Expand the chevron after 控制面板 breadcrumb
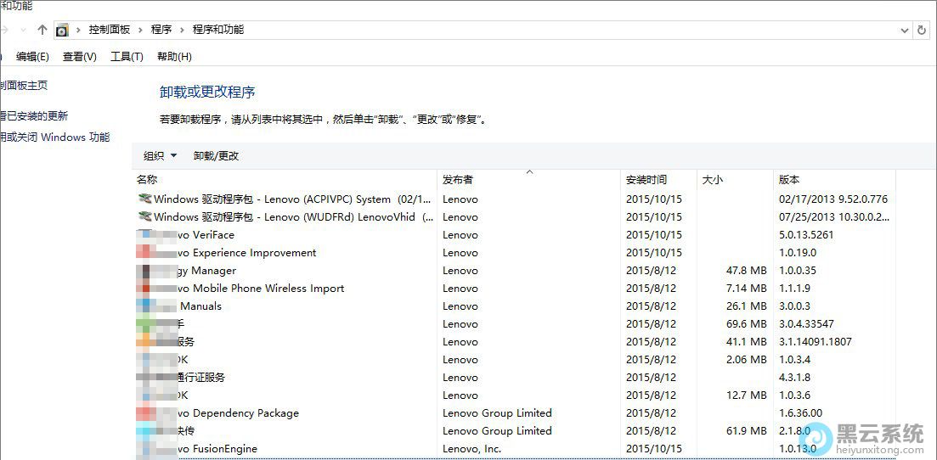Viewport: 937px width, 460px height. click(141, 30)
